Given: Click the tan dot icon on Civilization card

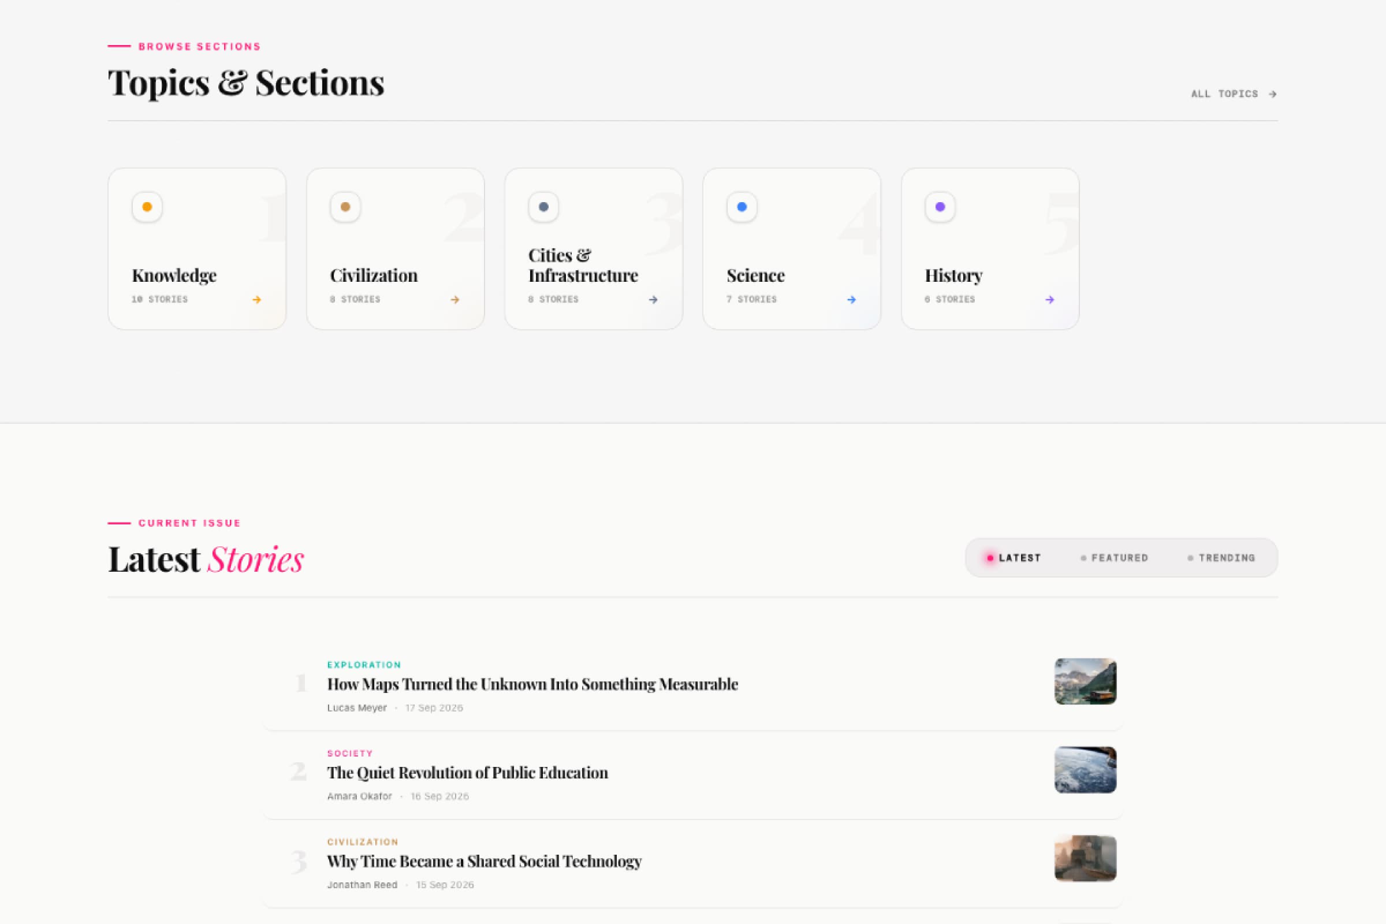Looking at the screenshot, I should [345, 207].
